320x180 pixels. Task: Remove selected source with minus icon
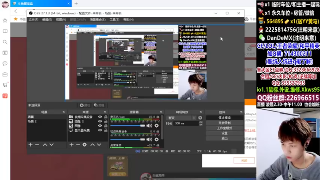(x=78, y=144)
